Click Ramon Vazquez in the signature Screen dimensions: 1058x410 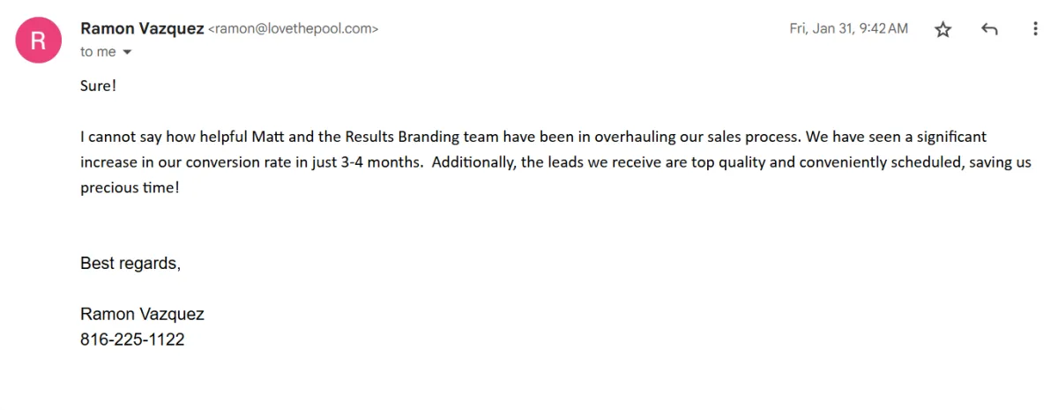pyautogui.click(x=142, y=314)
